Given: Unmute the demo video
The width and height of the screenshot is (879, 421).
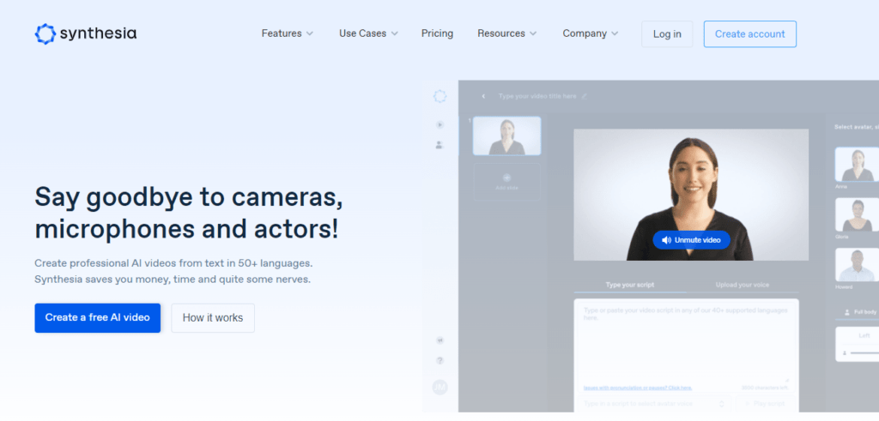Looking at the screenshot, I should coord(691,240).
